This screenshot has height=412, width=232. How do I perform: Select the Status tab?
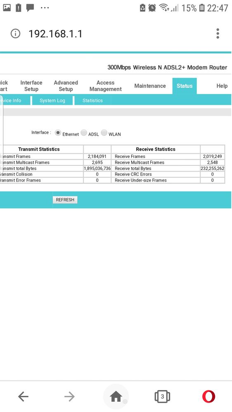[185, 86]
